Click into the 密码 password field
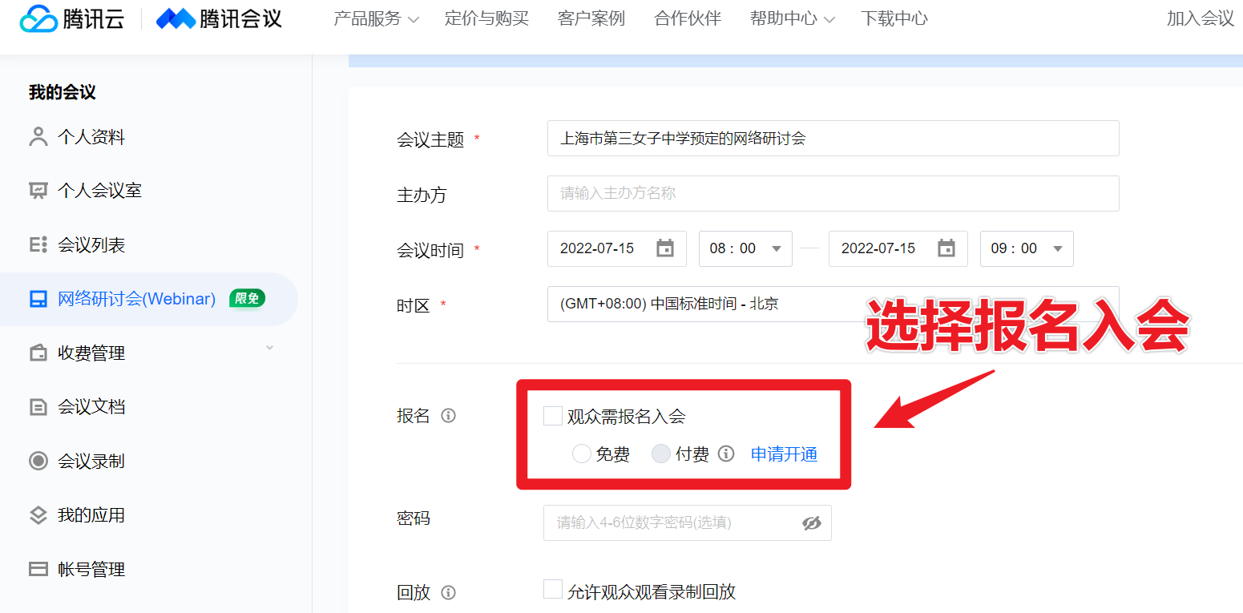This screenshot has width=1243, height=613. coord(687,522)
